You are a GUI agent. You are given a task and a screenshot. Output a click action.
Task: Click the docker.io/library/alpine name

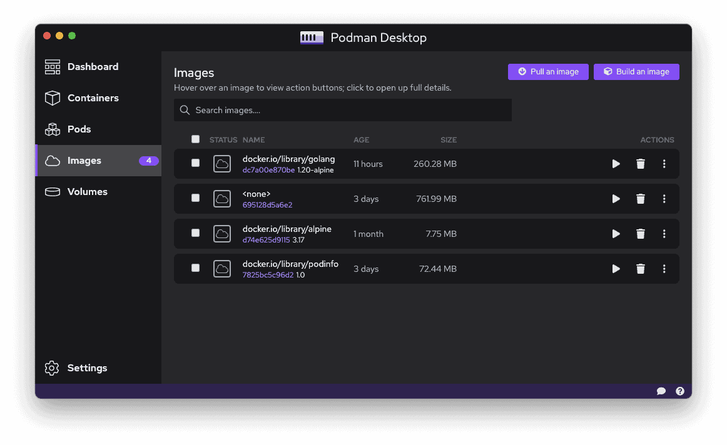point(287,229)
